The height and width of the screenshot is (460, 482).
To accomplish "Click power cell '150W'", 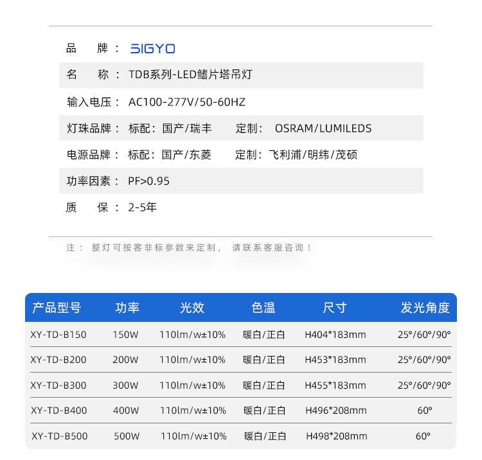I will click(x=125, y=334).
